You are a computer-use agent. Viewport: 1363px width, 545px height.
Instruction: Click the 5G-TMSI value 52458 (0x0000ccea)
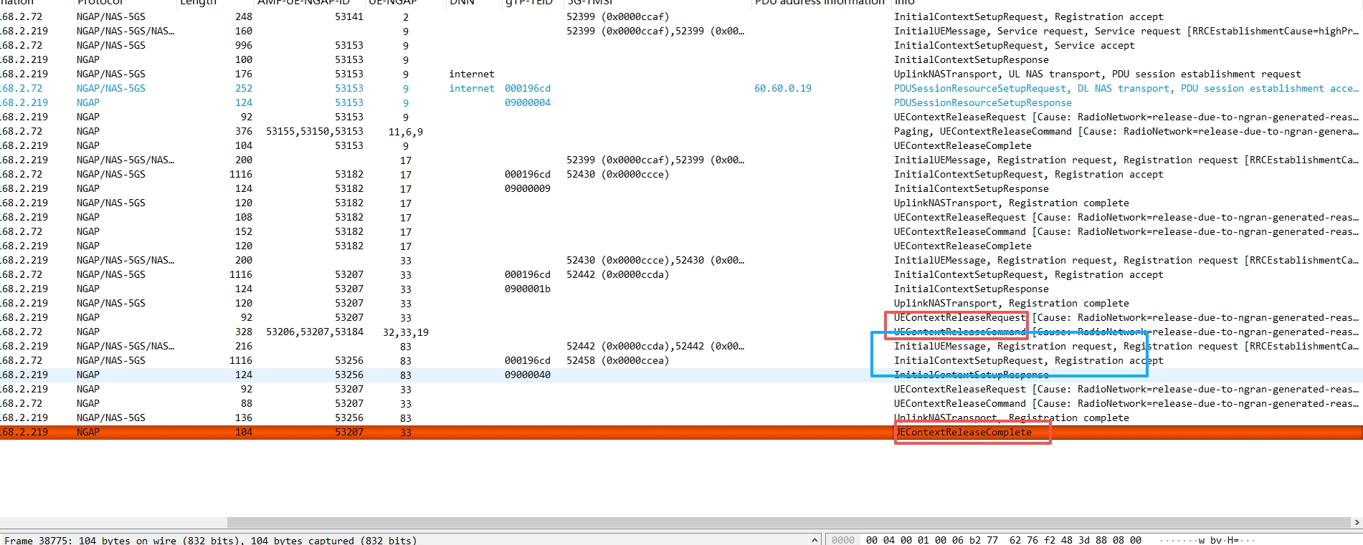[x=617, y=361]
